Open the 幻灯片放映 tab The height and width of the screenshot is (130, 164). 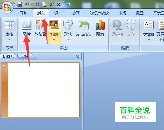[99, 13]
